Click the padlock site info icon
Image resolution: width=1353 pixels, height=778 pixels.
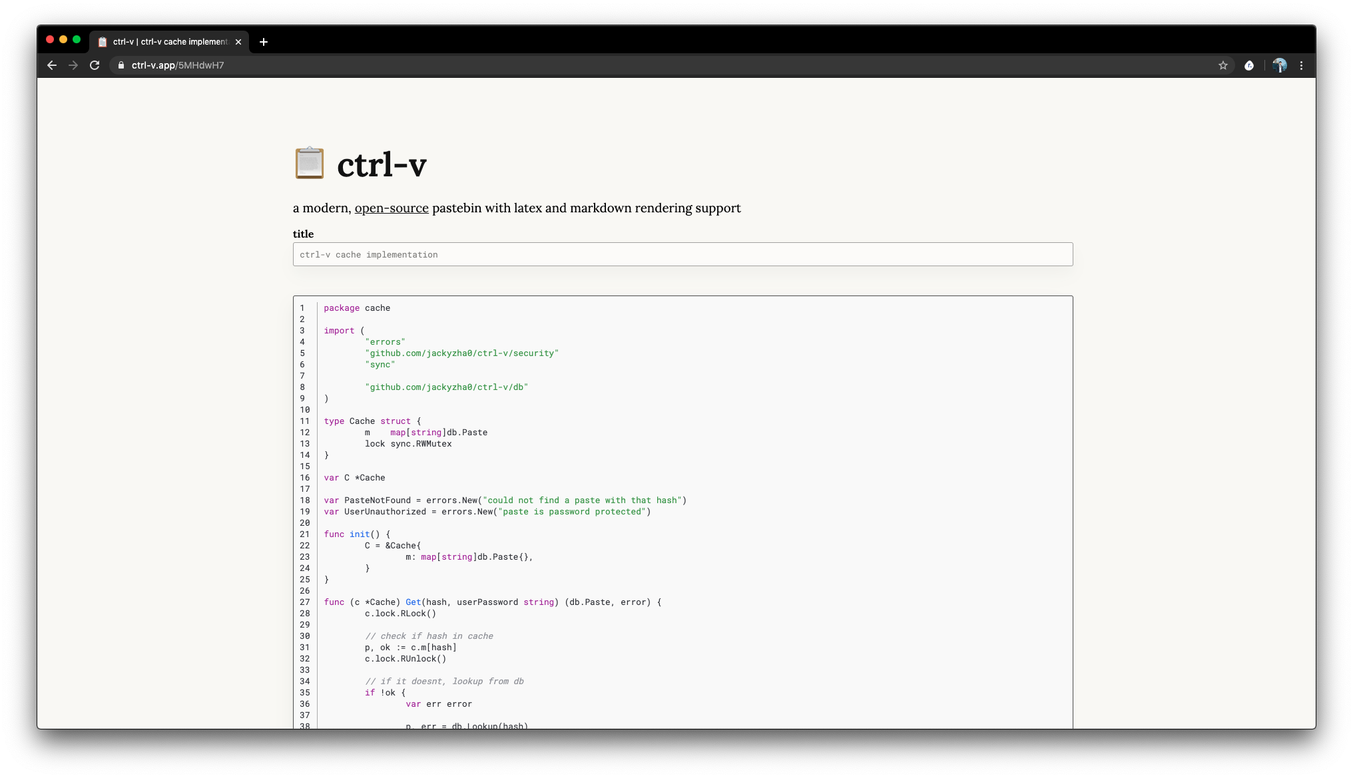[x=121, y=65]
